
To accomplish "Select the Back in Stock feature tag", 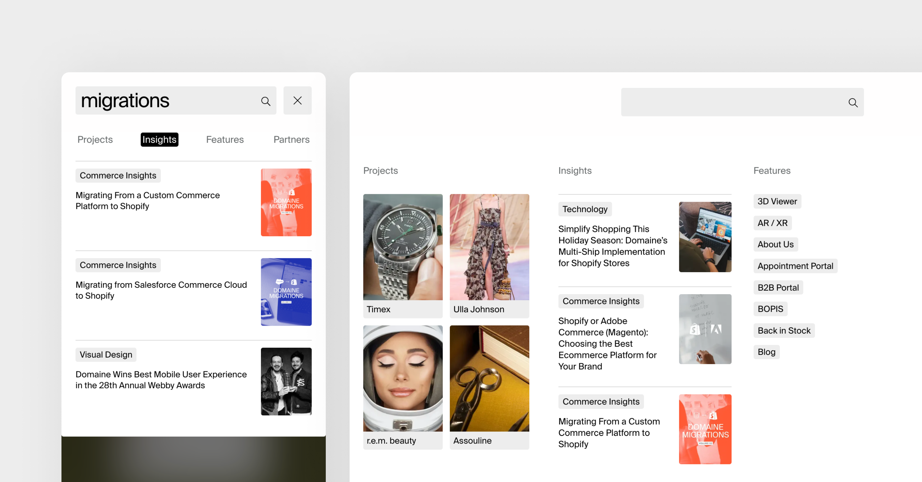I will click(x=784, y=331).
